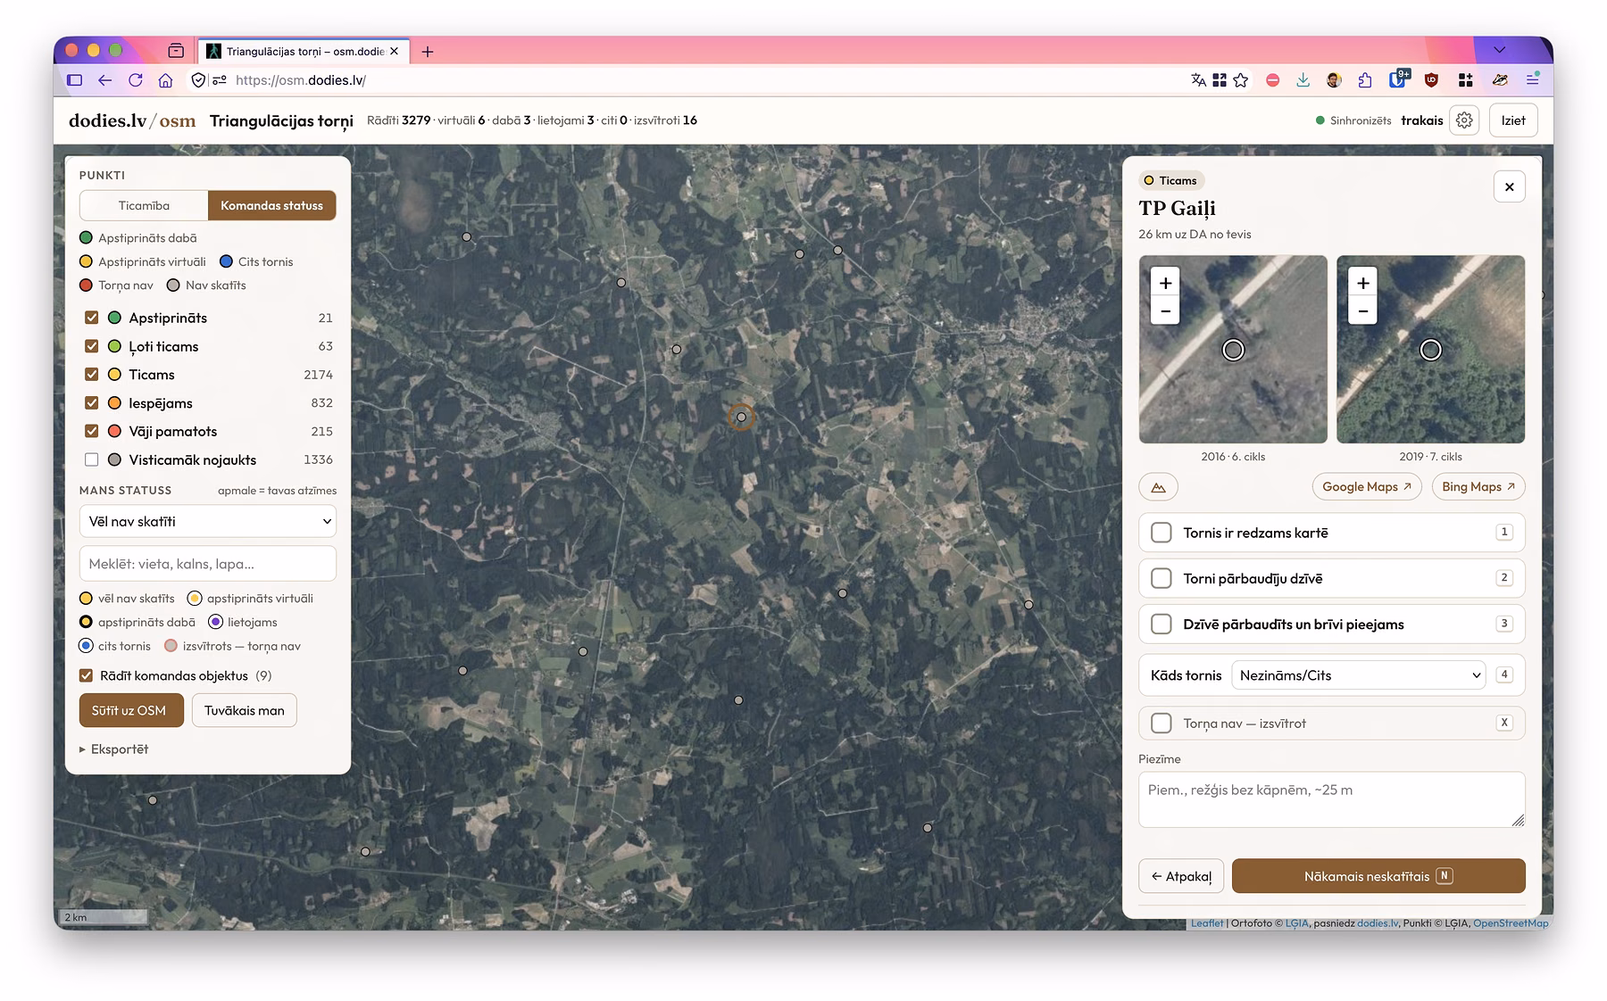Open the browser tab list chevron

pyautogui.click(x=1499, y=50)
